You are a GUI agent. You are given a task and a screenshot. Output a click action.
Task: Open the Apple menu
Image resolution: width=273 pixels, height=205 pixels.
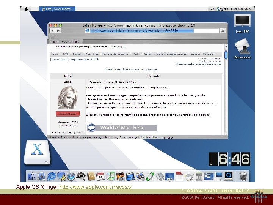point(26,9)
